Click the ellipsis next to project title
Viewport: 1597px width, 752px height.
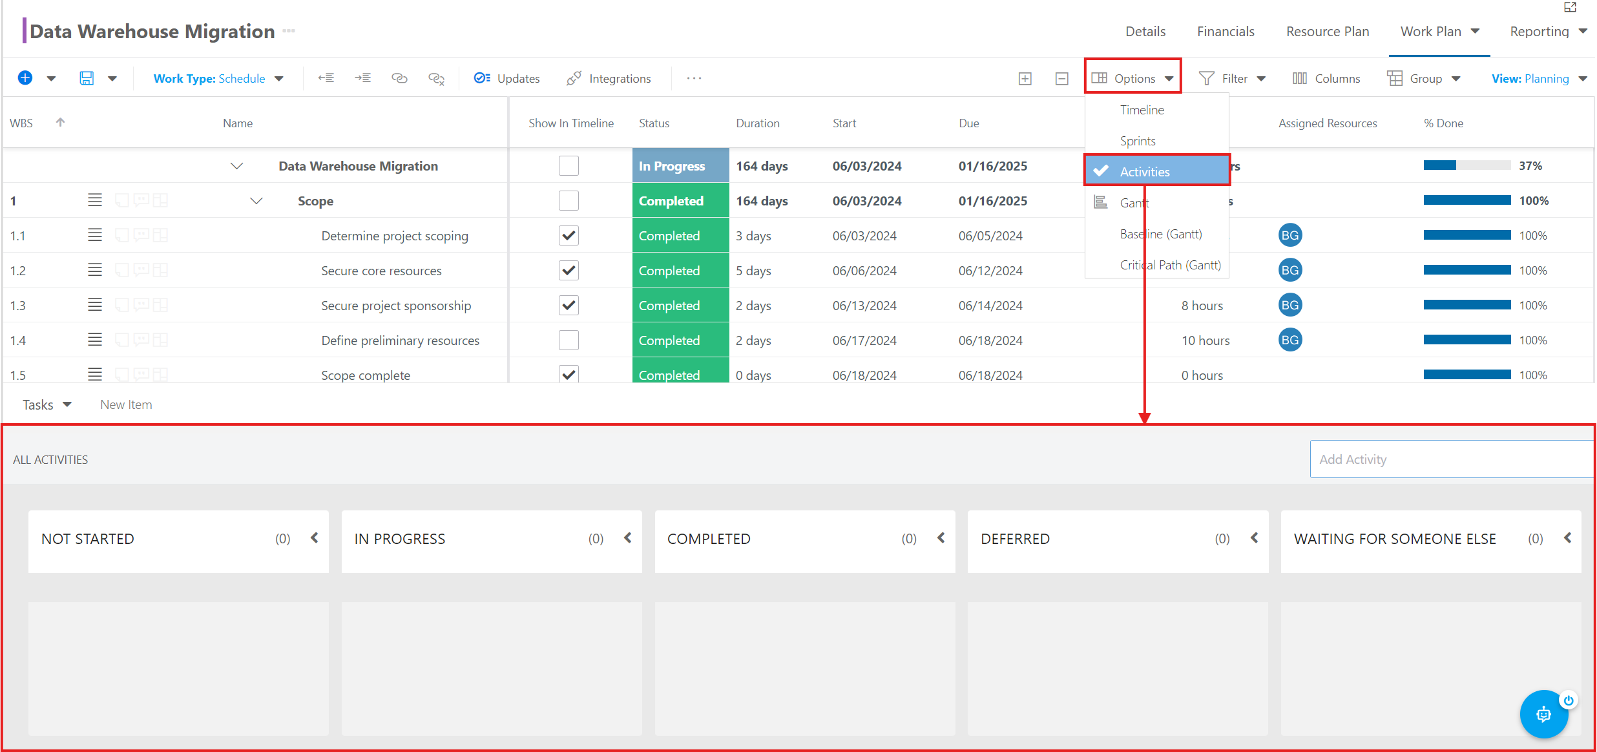pyautogui.click(x=289, y=31)
